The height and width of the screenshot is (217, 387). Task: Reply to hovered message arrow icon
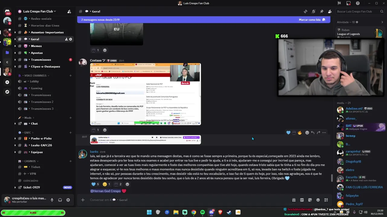pos(313,133)
